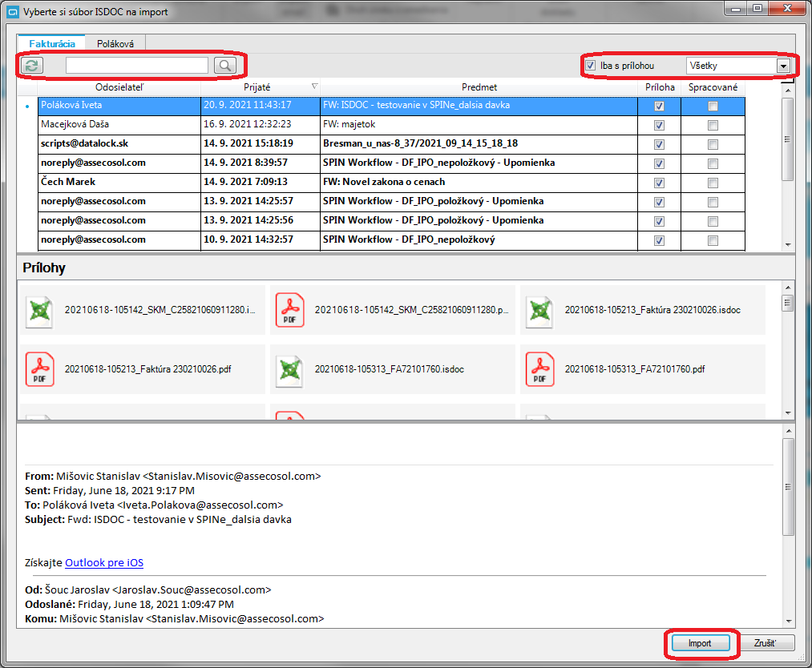Select the Fakturácia tab
This screenshot has width=812, height=668.
tap(52, 44)
